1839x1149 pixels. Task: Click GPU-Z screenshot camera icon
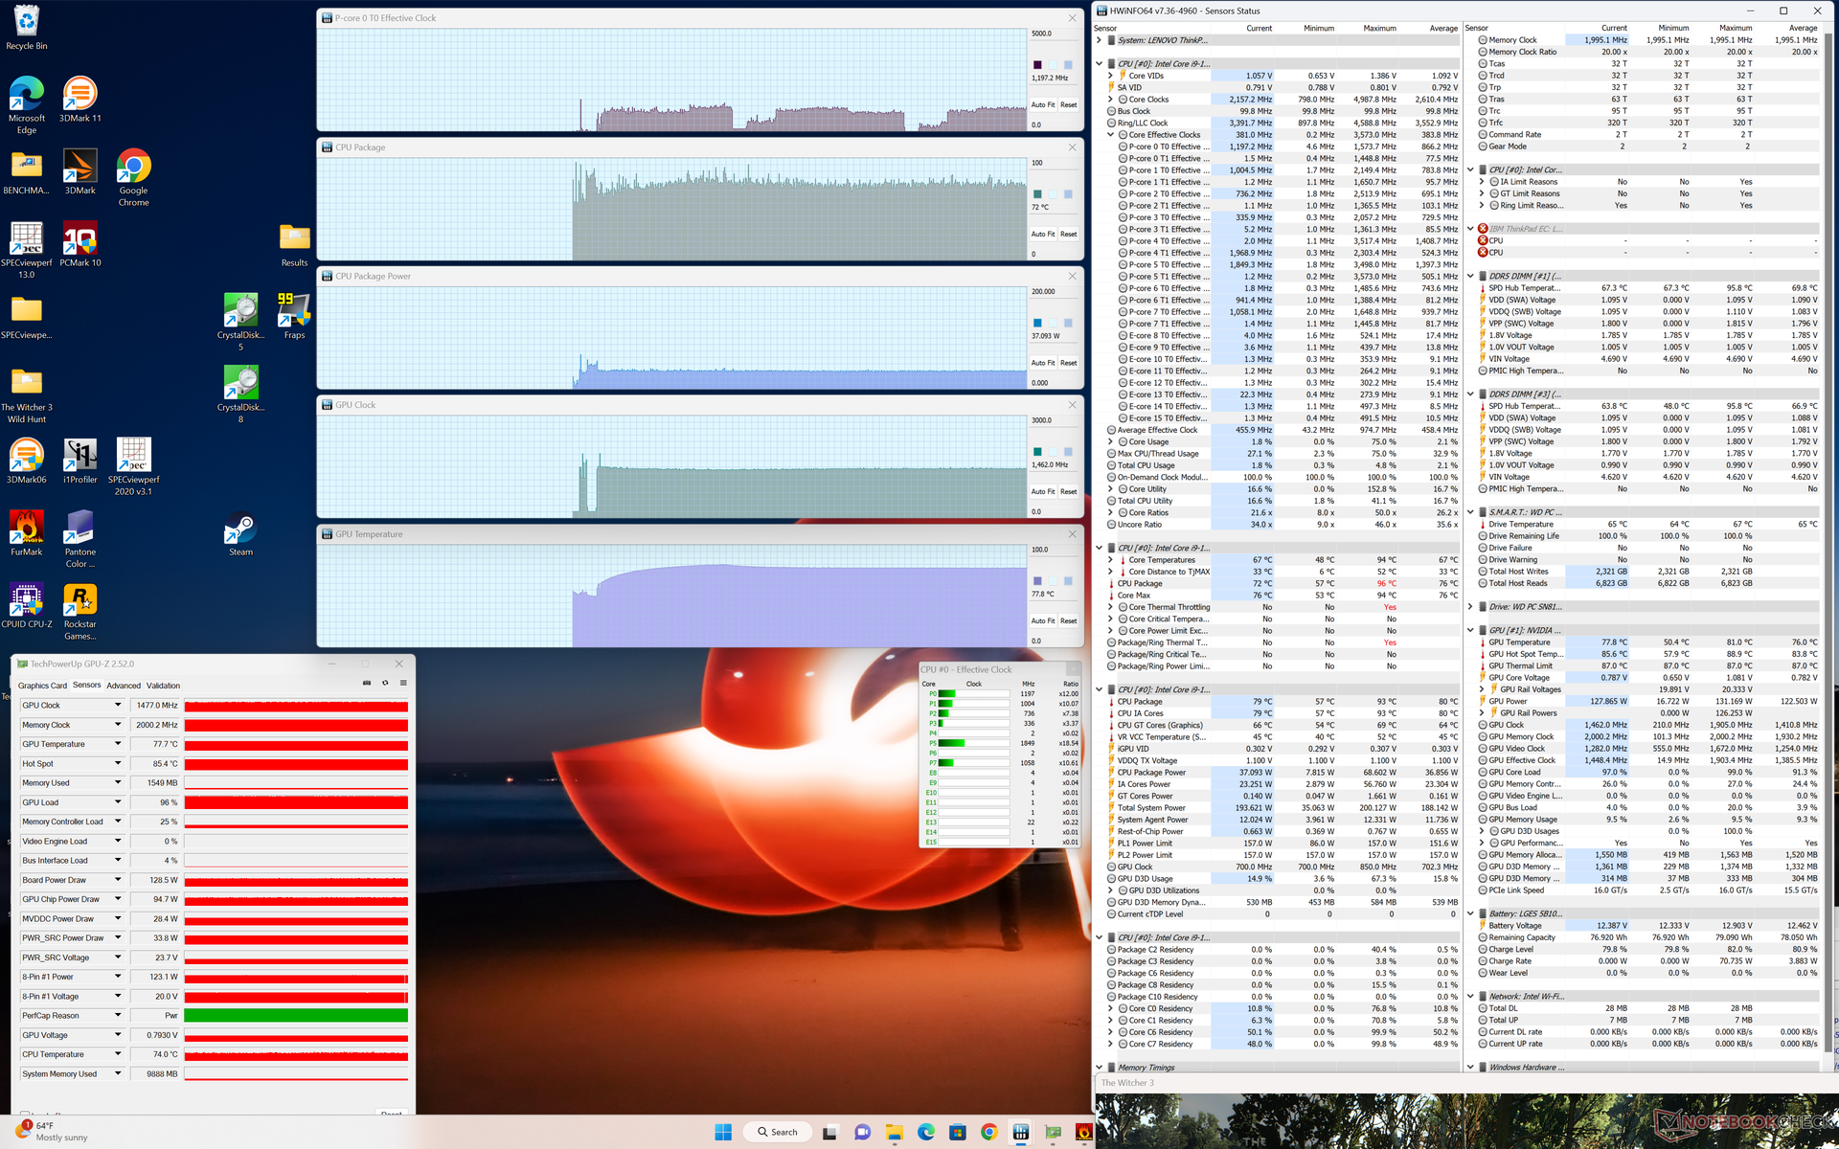(x=367, y=684)
